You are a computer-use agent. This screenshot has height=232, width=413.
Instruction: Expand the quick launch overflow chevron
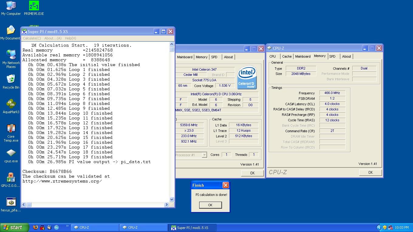[67, 226]
